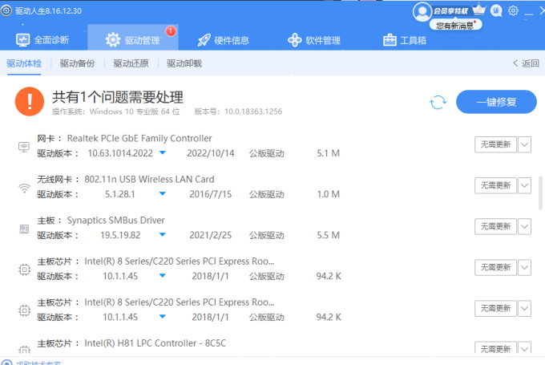Viewport: 545px width, 365px height.
Task: Select text Realtek PCIe GbE Family Controller
Action: (139, 138)
